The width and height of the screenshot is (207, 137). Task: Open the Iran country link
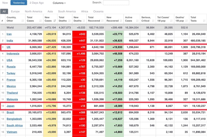click(x=9, y=34)
